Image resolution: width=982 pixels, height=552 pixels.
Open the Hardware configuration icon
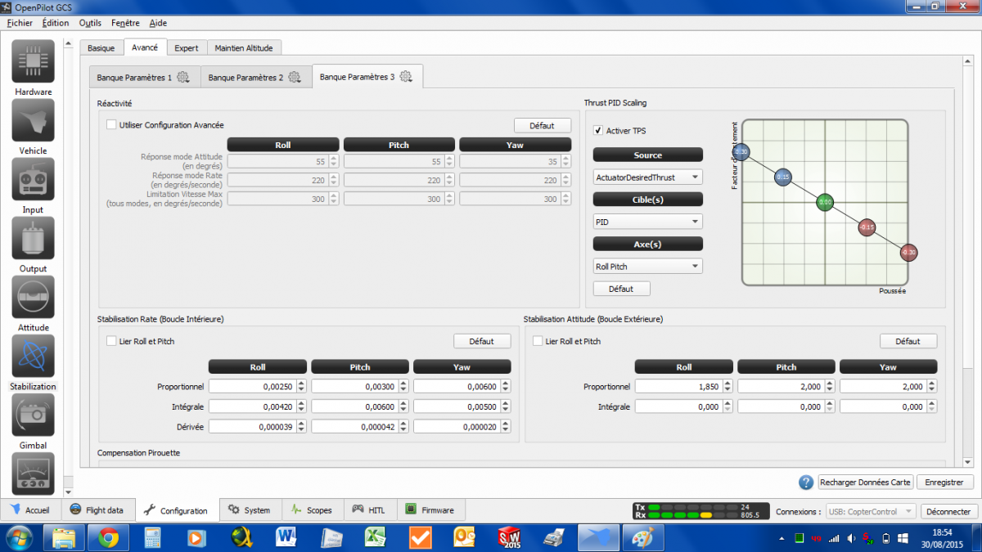click(x=33, y=61)
